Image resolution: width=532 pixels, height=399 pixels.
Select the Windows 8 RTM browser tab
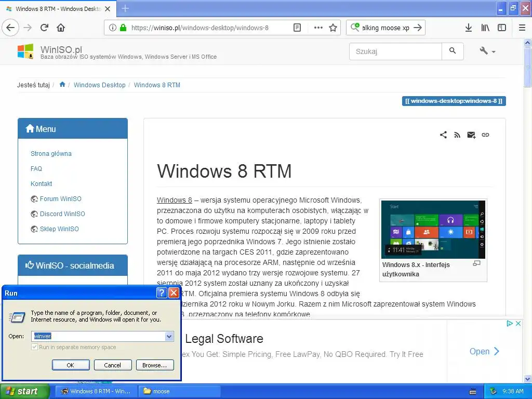[58, 9]
